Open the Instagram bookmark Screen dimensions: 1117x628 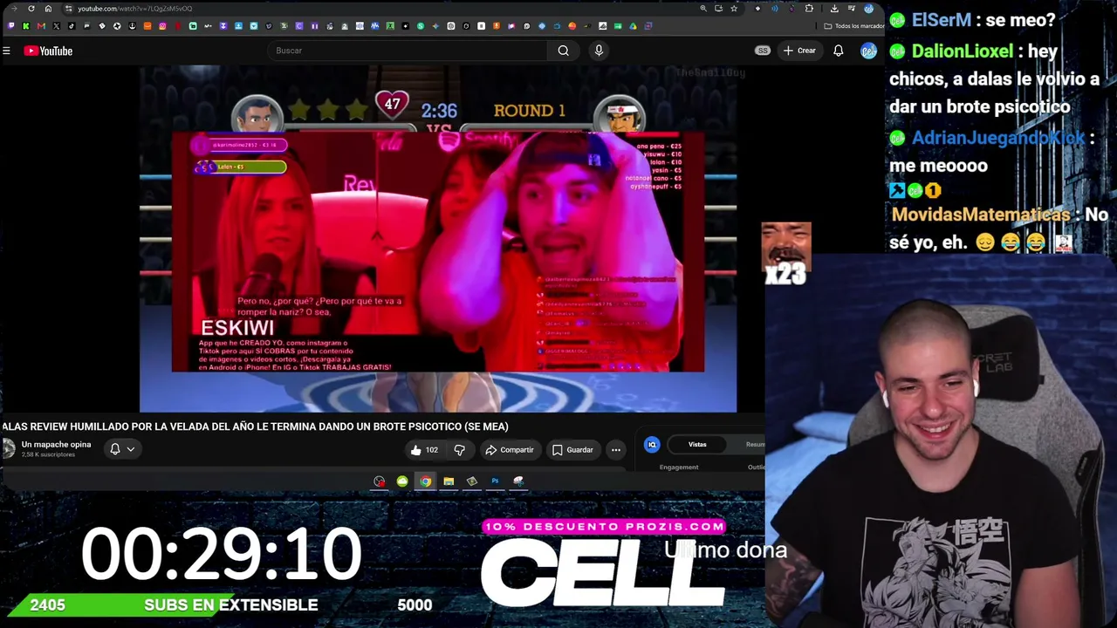pyautogui.click(x=162, y=26)
